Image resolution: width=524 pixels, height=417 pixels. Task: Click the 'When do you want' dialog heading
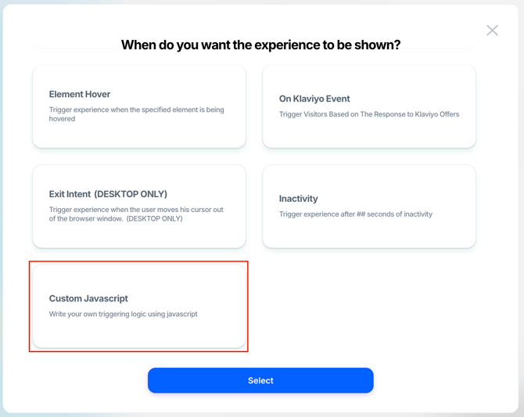[x=260, y=45]
